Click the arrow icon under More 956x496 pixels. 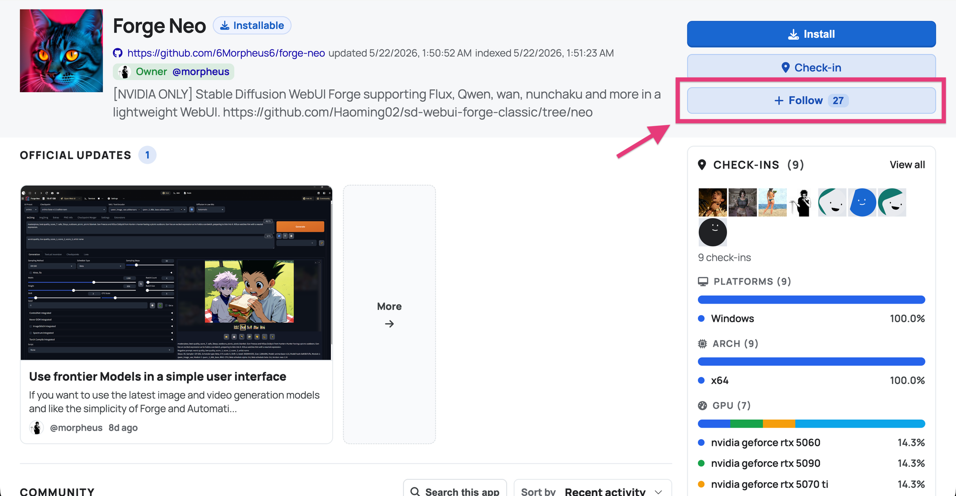coord(390,324)
